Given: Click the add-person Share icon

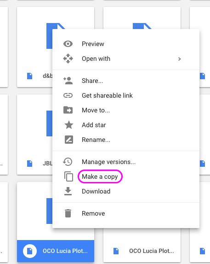Looking at the screenshot, I should (68, 81).
